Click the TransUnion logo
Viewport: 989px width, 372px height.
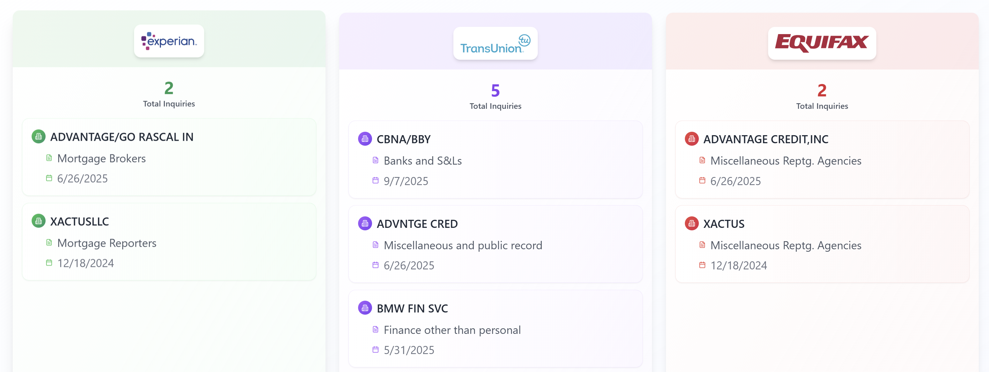(x=495, y=43)
